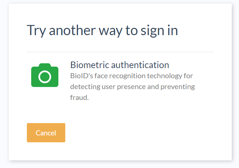This screenshot has height=168, width=239.
Task: Select the Biometric authentication option title
Action: (x=119, y=65)
